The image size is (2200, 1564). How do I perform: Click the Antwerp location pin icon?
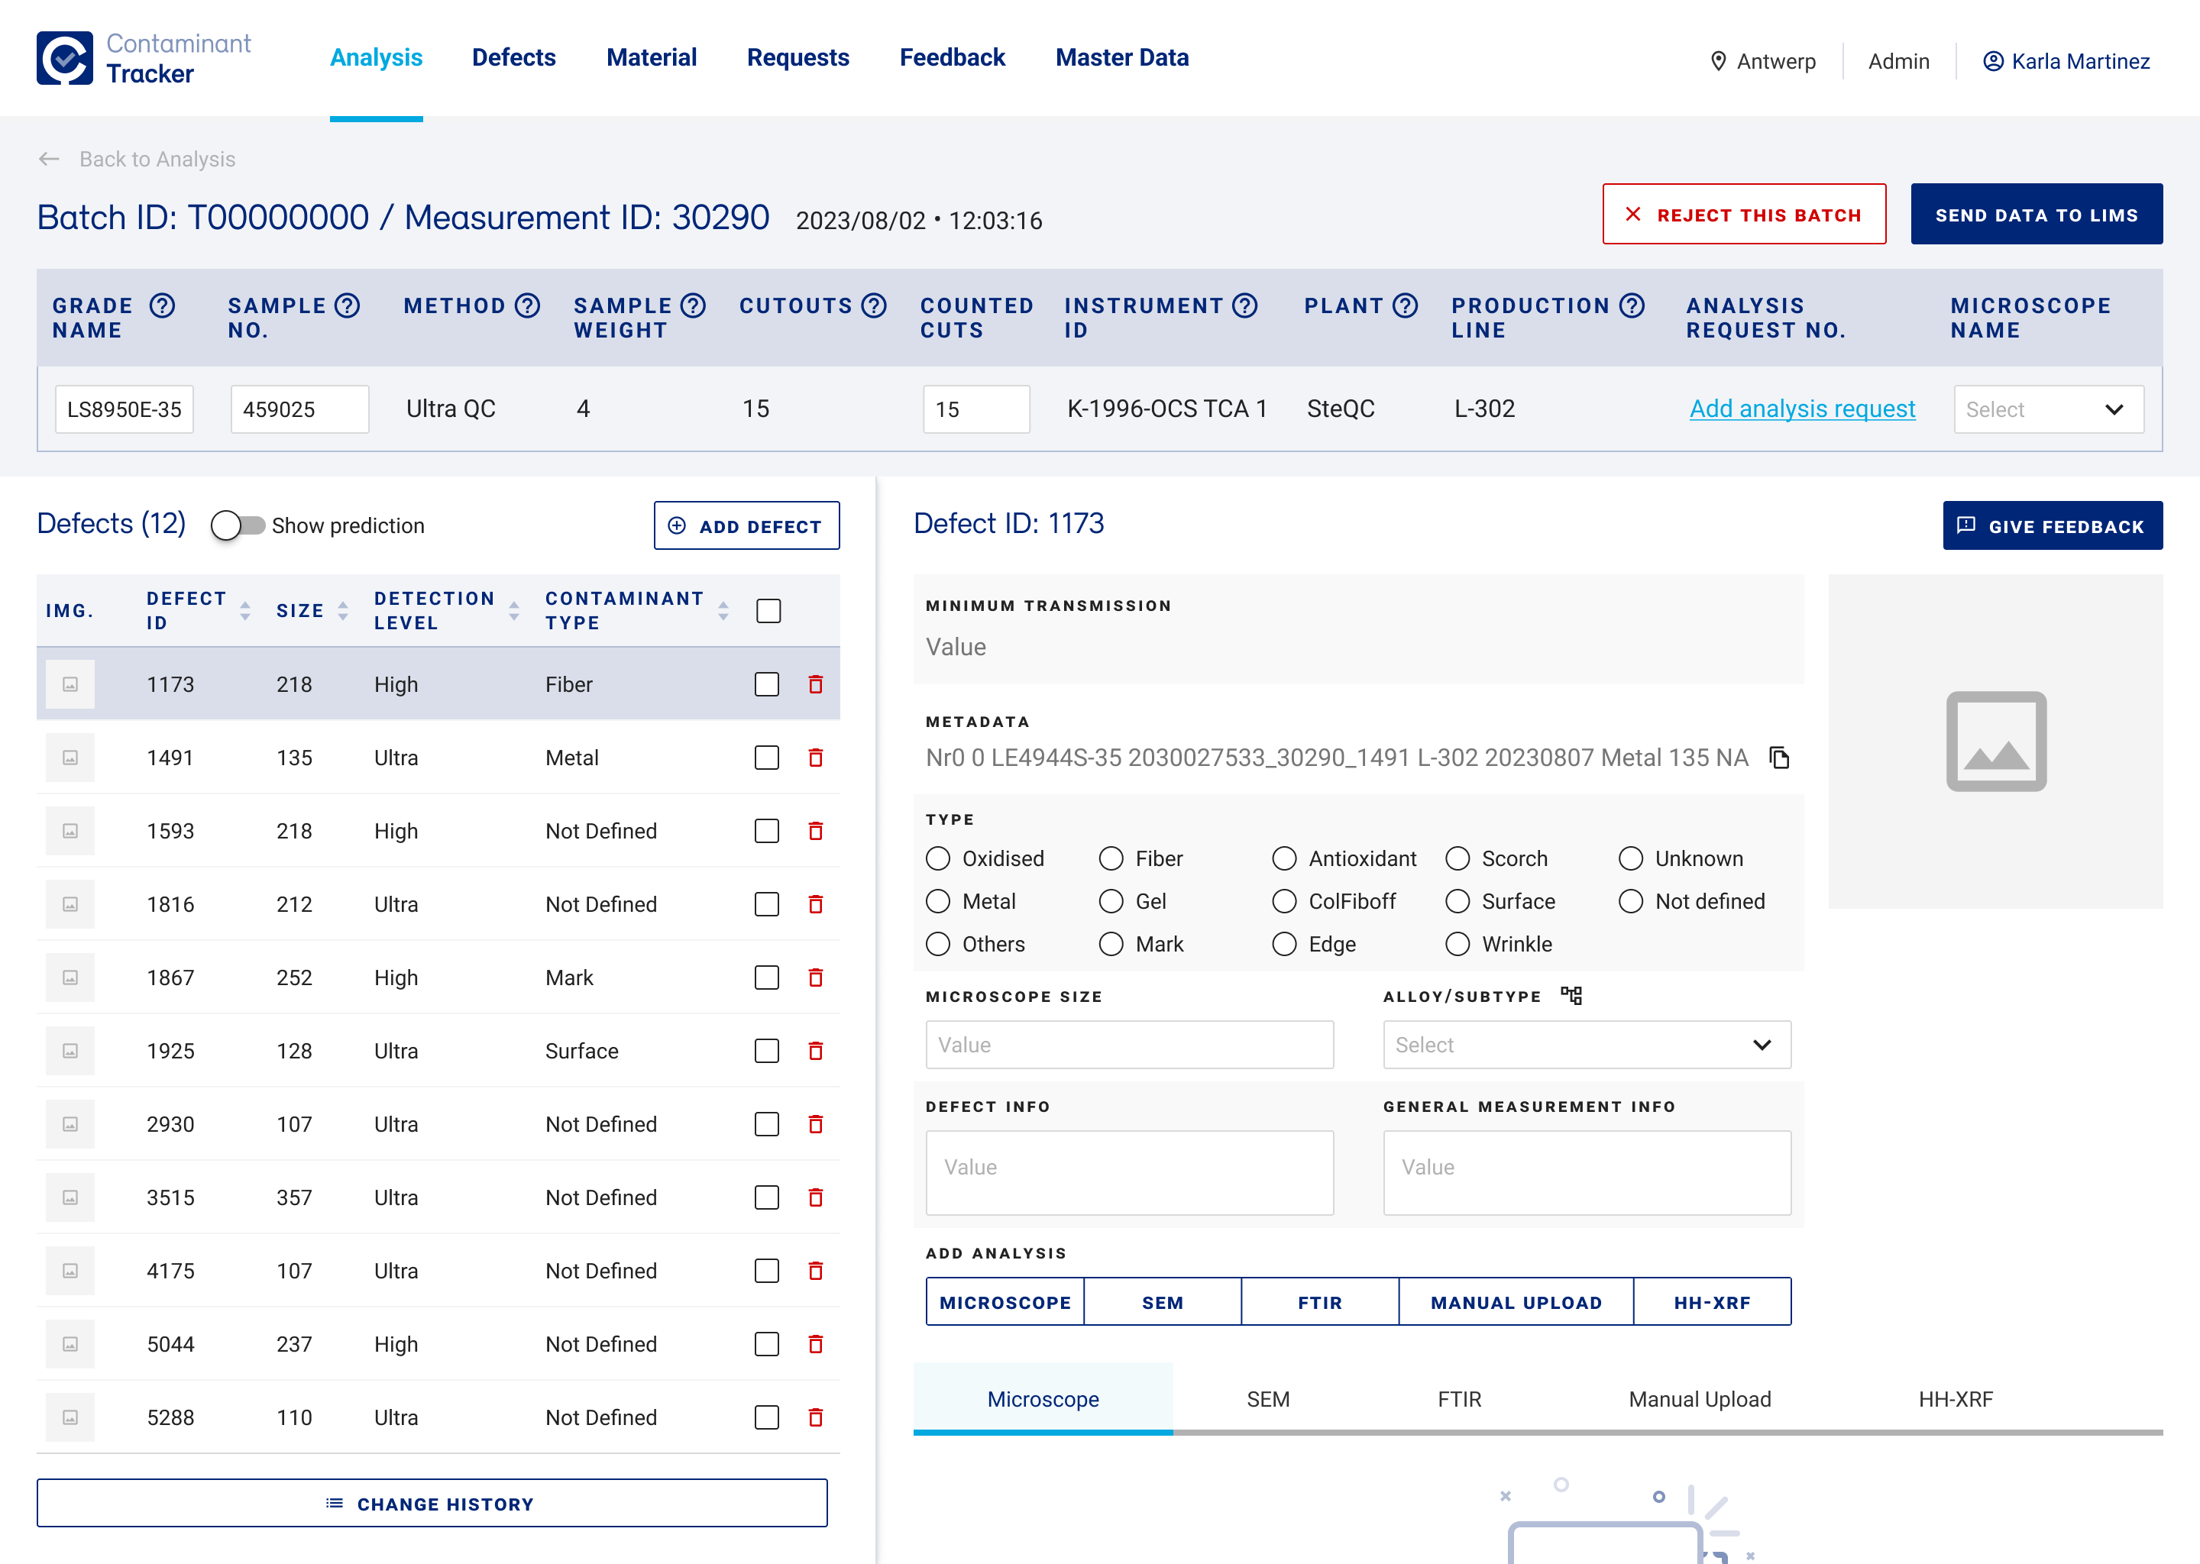[x=1717, y=62]
